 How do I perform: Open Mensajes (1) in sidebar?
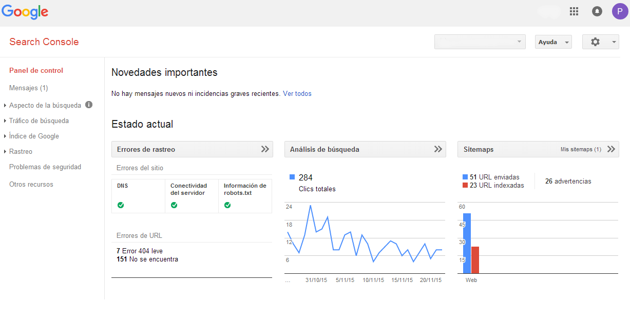[x=29, y=88]
